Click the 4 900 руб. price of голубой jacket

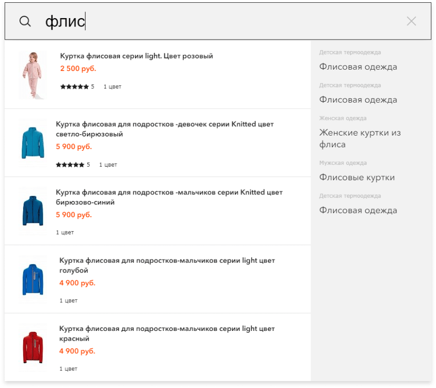click(x=77, y=283)
